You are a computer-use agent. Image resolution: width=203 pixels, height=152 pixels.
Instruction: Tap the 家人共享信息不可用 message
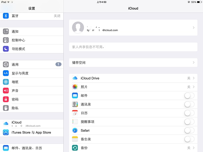88,47
